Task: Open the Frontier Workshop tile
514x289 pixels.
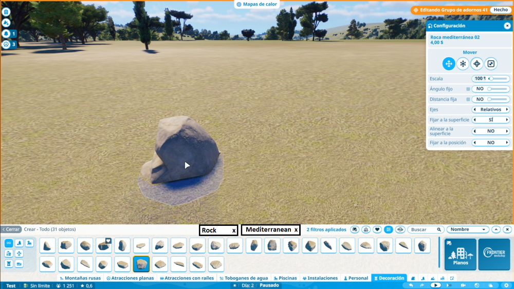Action: (494, 254)
